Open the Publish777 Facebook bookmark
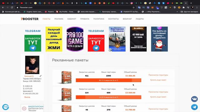 tap(130, 12)
